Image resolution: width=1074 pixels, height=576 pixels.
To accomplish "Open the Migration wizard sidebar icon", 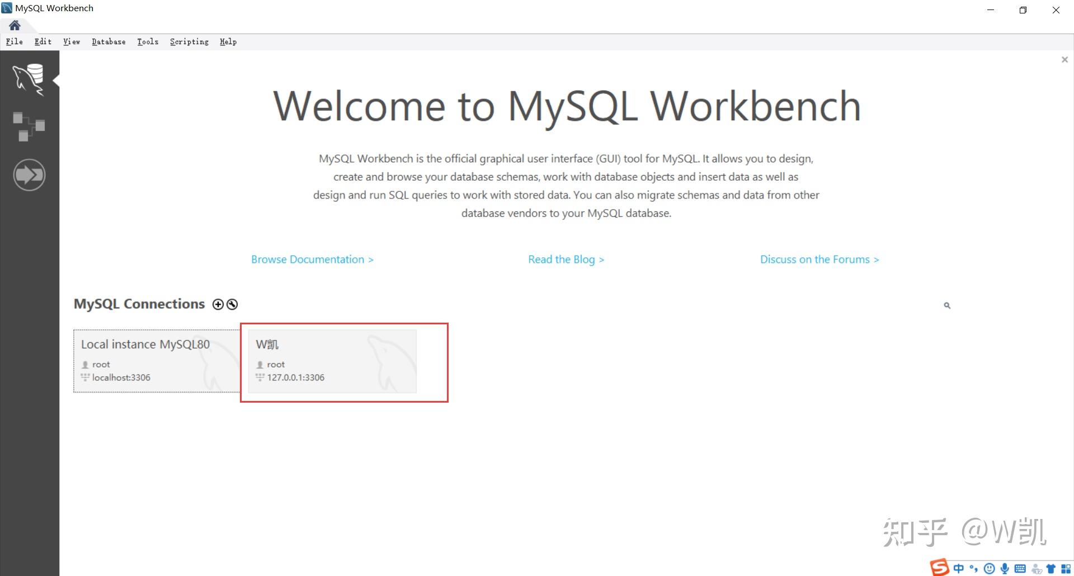I will click(x=29, y=175).
